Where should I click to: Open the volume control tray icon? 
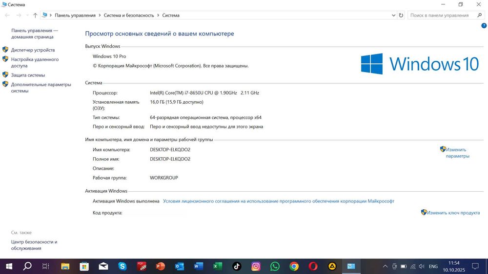click(x=422, y=266)
